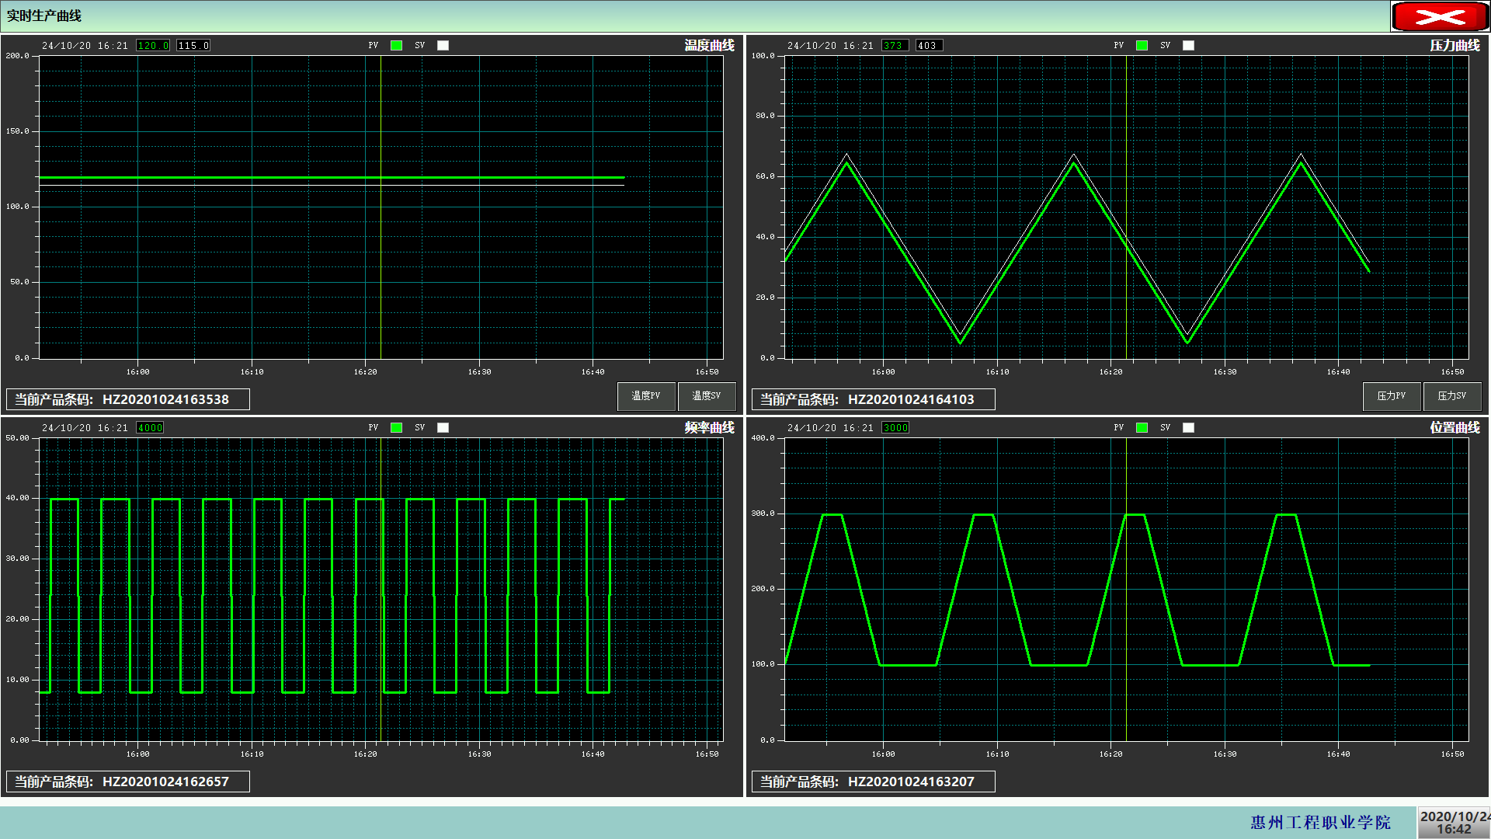The height and width of the screenshot is (839, 1491).
Task: Click pressure chart green PV legend swatch
Action: click(1142, 46)
